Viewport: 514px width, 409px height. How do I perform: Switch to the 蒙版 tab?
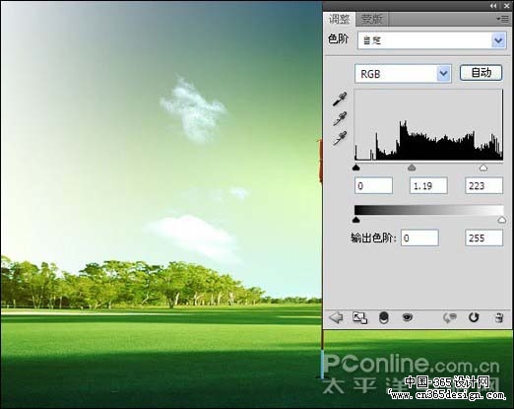coord(371,19)
